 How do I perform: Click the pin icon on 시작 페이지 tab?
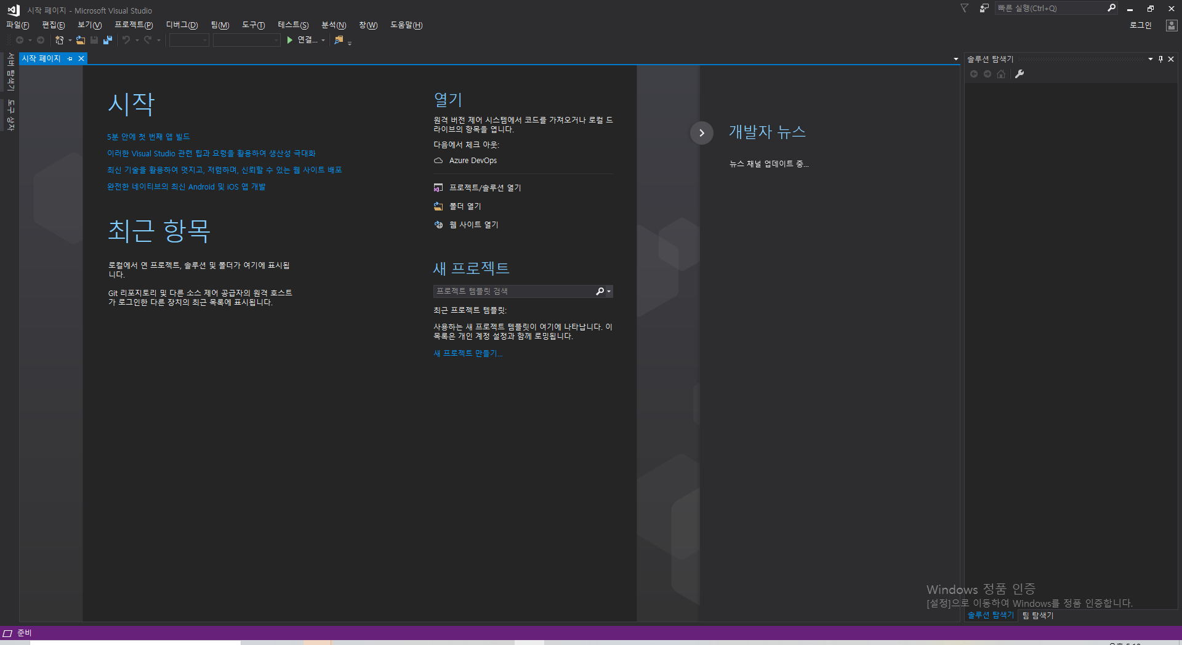pyautogui.click(x=70, y=58)
